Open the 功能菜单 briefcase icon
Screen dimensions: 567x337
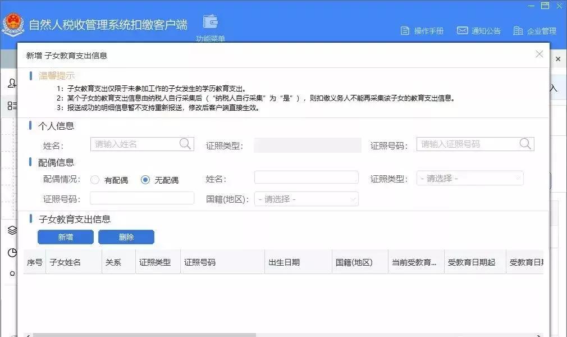click(x=211, y=22)
